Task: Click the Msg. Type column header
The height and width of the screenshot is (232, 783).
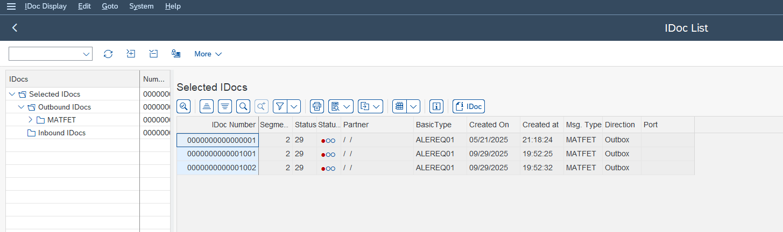Action: (583, 125)
